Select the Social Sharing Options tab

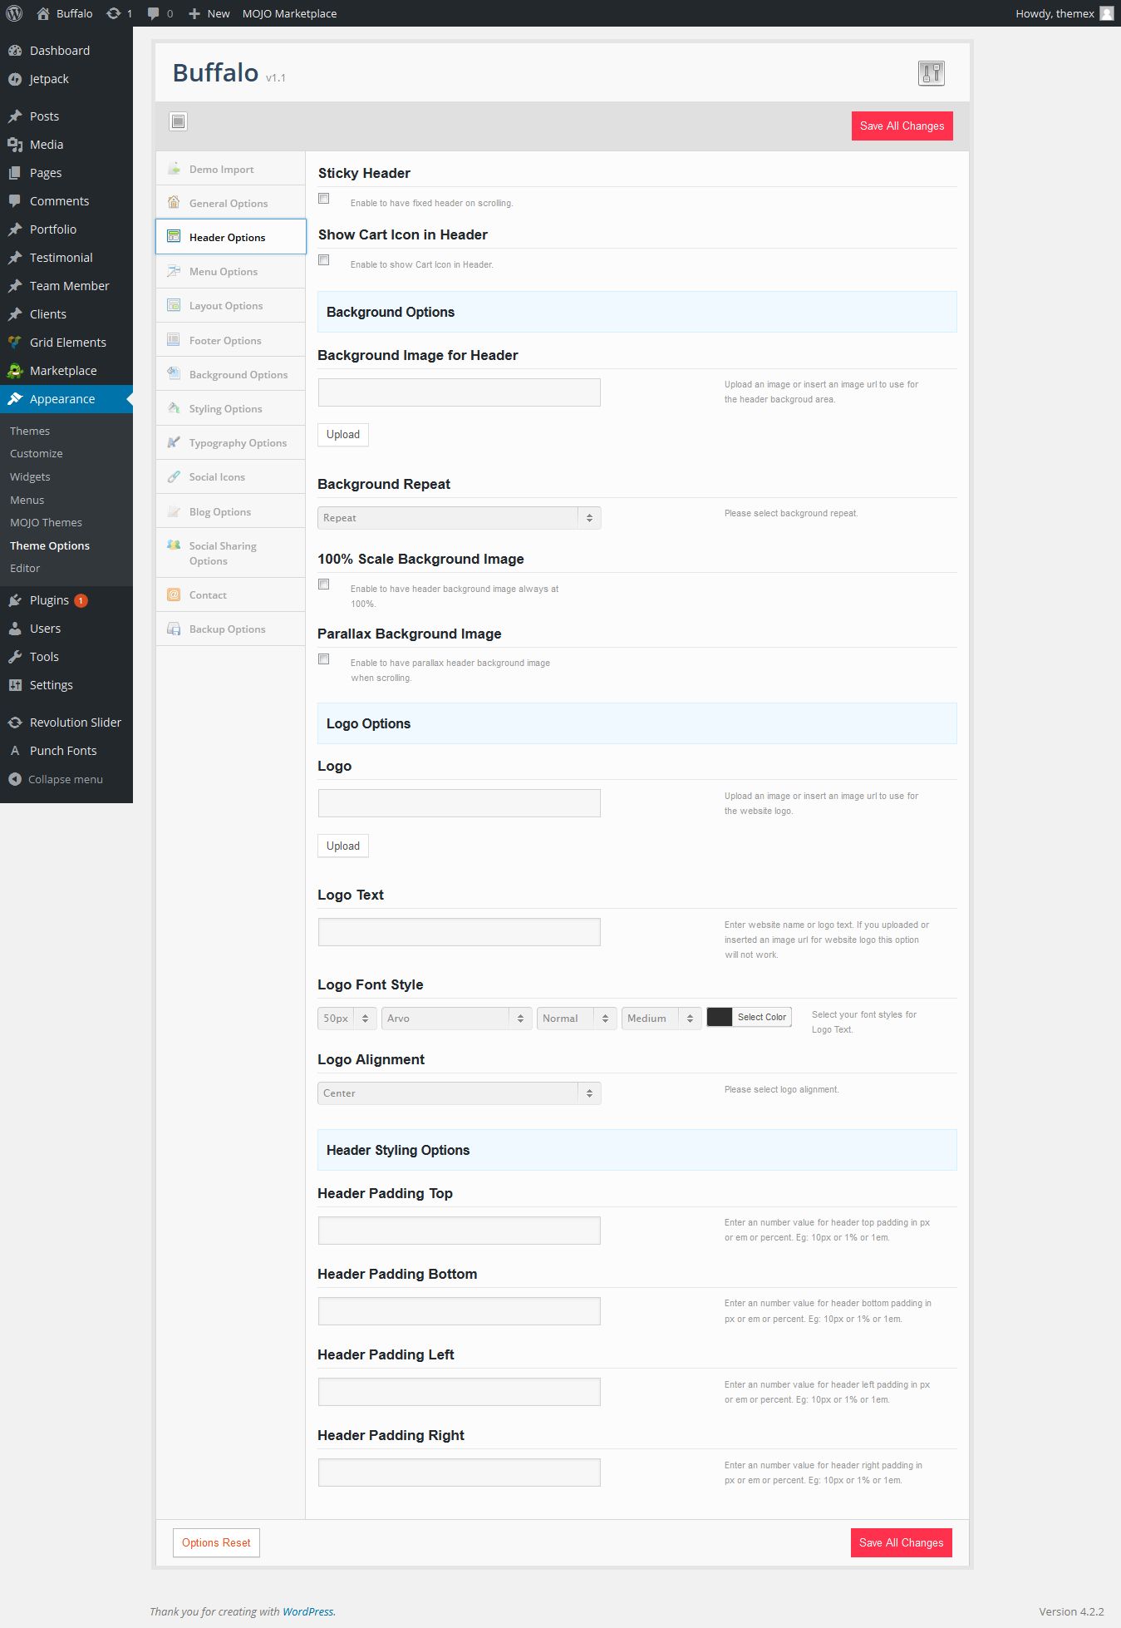(x=231, y=553)
